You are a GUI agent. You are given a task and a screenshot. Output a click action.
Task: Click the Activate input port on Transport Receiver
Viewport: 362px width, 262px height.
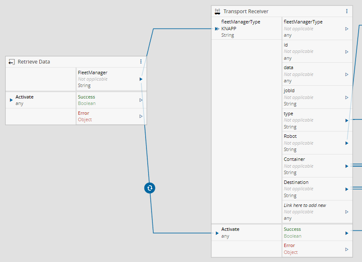coord(216,233)
